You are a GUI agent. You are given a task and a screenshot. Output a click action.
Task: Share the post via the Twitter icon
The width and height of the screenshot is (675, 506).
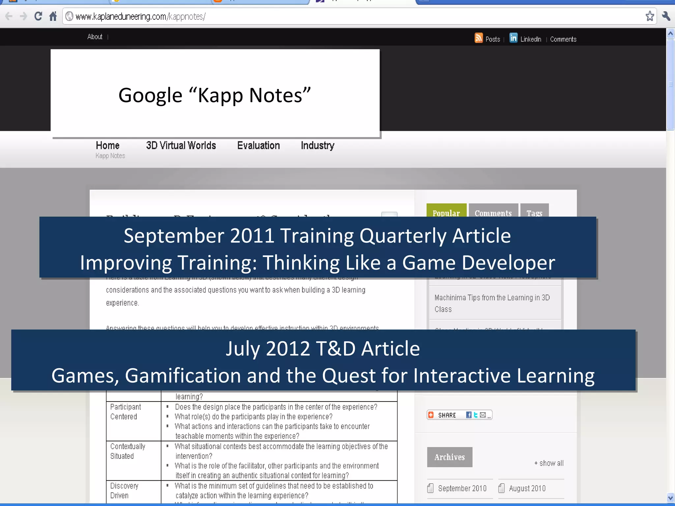[x=476, y=415]
